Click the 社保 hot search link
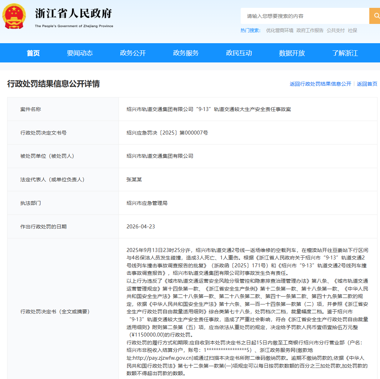Screen dimensions: 380x379 (352, 30)
